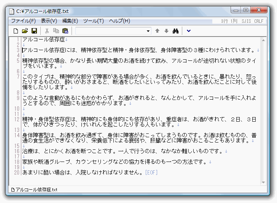Paste with the clipboard icon
The image size is (277, 203).
(65, 31)
